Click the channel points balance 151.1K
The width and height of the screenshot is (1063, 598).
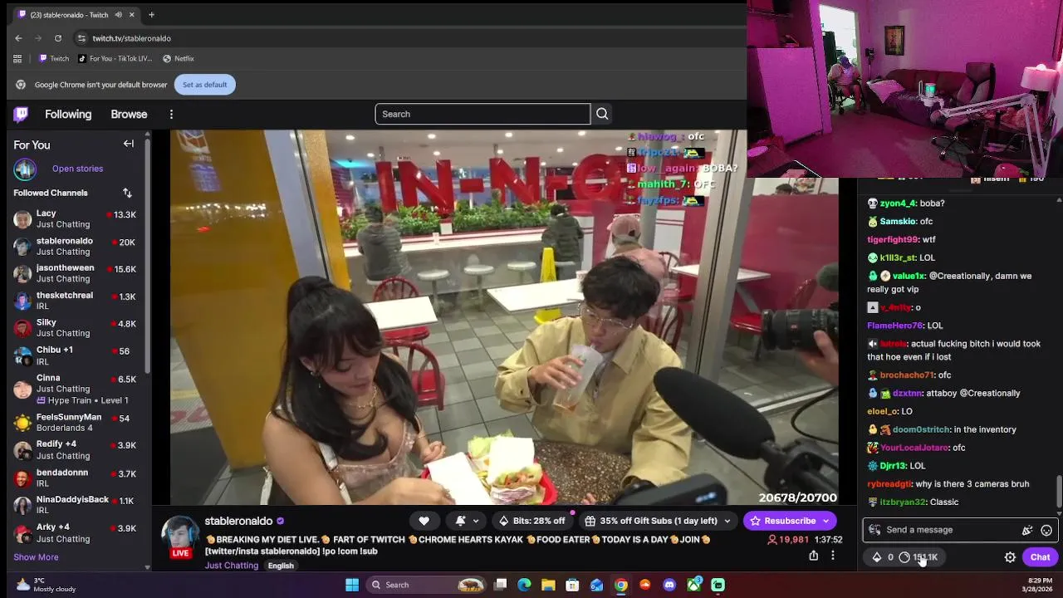918,557
